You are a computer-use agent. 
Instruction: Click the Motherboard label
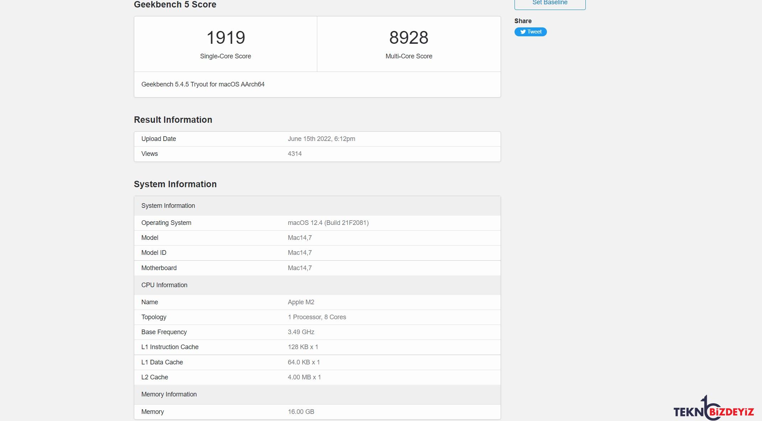[159, 268]
